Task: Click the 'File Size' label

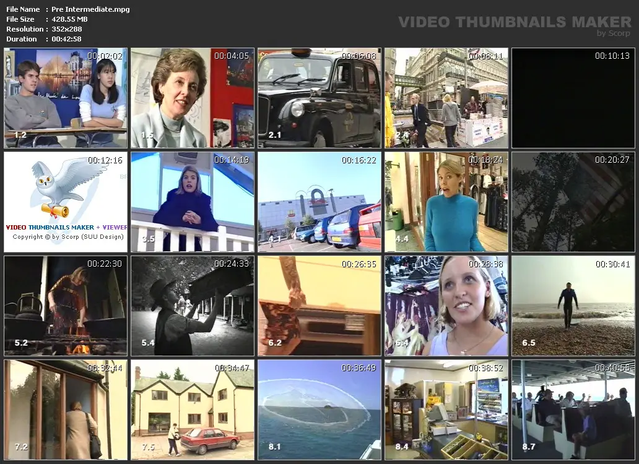Action: [20, 19]
